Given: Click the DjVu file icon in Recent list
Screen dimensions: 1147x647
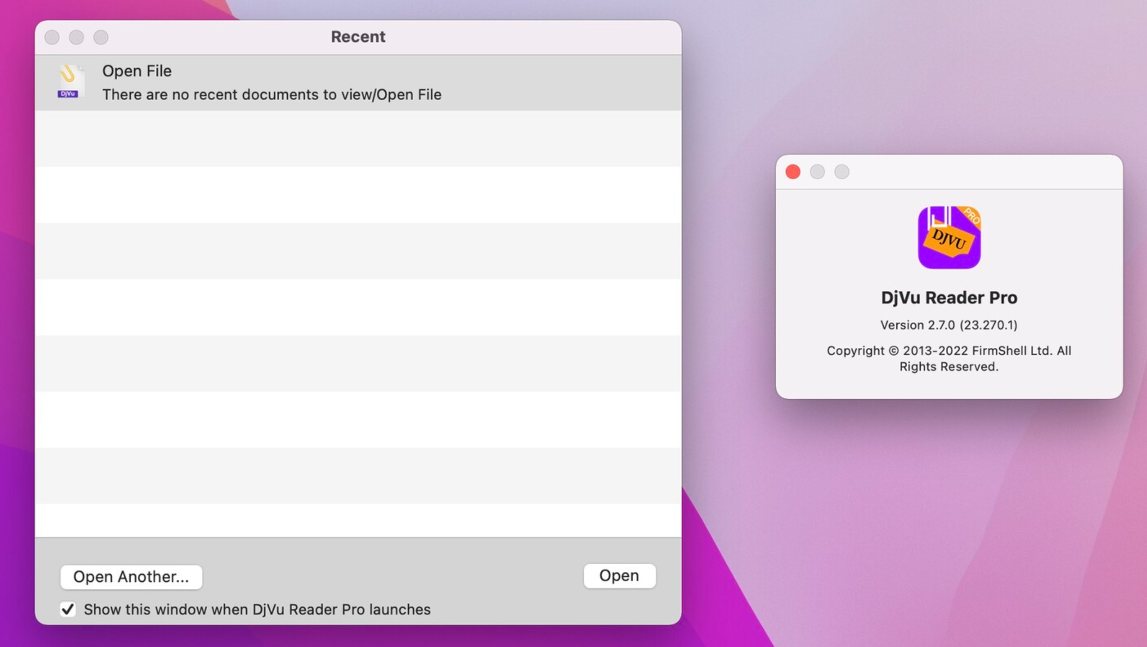Looking at the screenshot, I should point(70,82).
